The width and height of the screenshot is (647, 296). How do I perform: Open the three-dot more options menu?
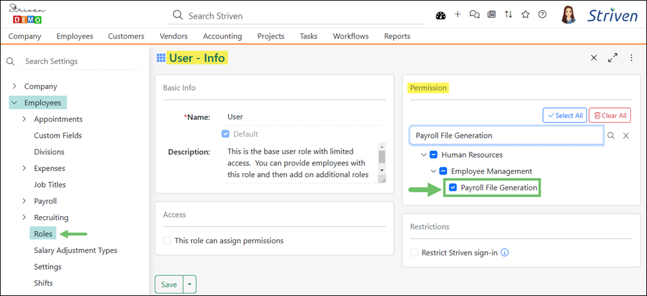(x=632, y=58)
